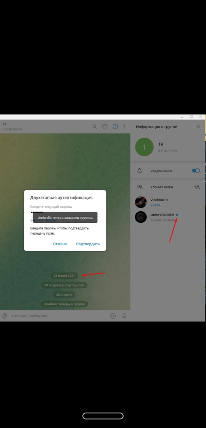Open the three-dot chat options menu
The height and width of the screenshot is (428, 206).
click(124, 127)
